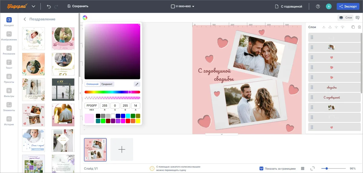
Task: Collapse the left templates panel handle
Action: [x=80, y=93]
